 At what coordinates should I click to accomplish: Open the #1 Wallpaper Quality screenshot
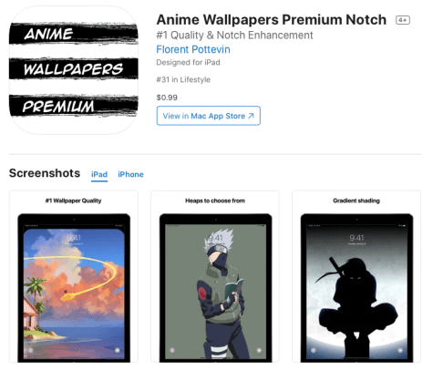coord(74,276)
